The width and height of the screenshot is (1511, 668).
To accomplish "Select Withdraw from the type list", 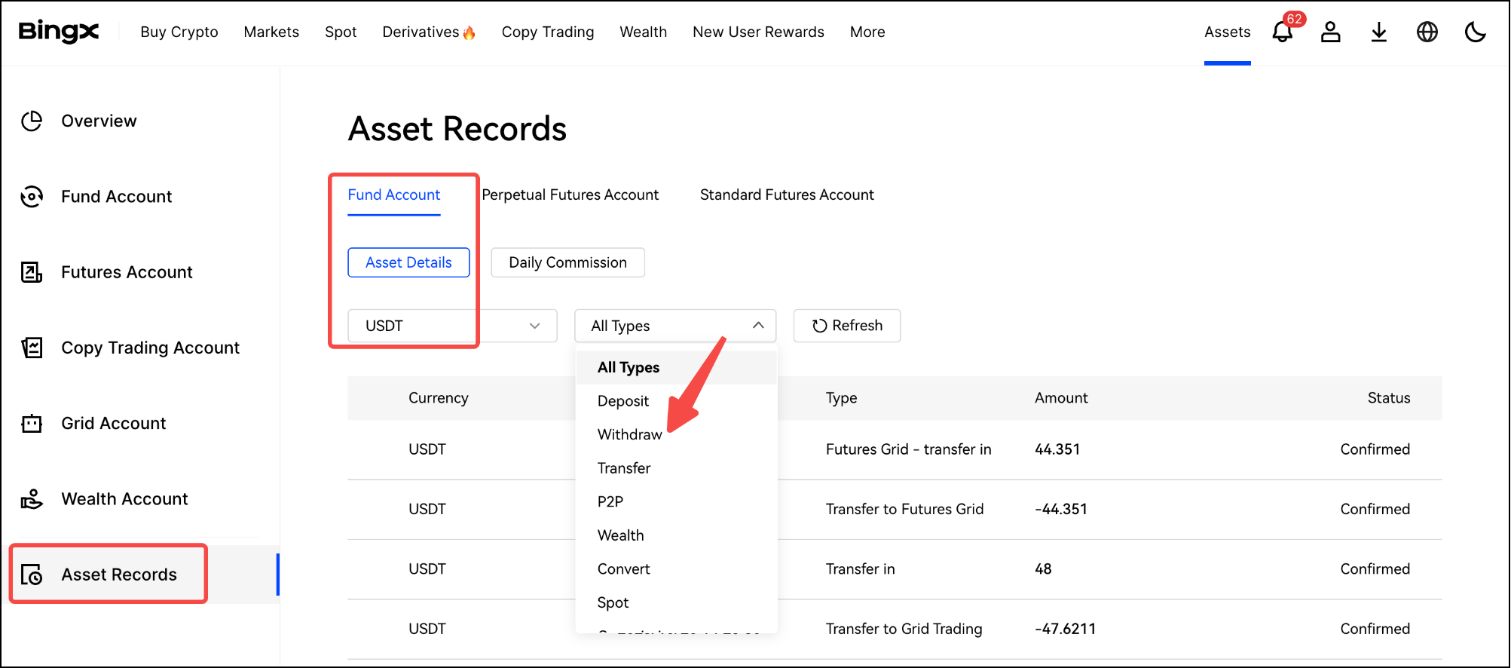I will pos(629,434).
